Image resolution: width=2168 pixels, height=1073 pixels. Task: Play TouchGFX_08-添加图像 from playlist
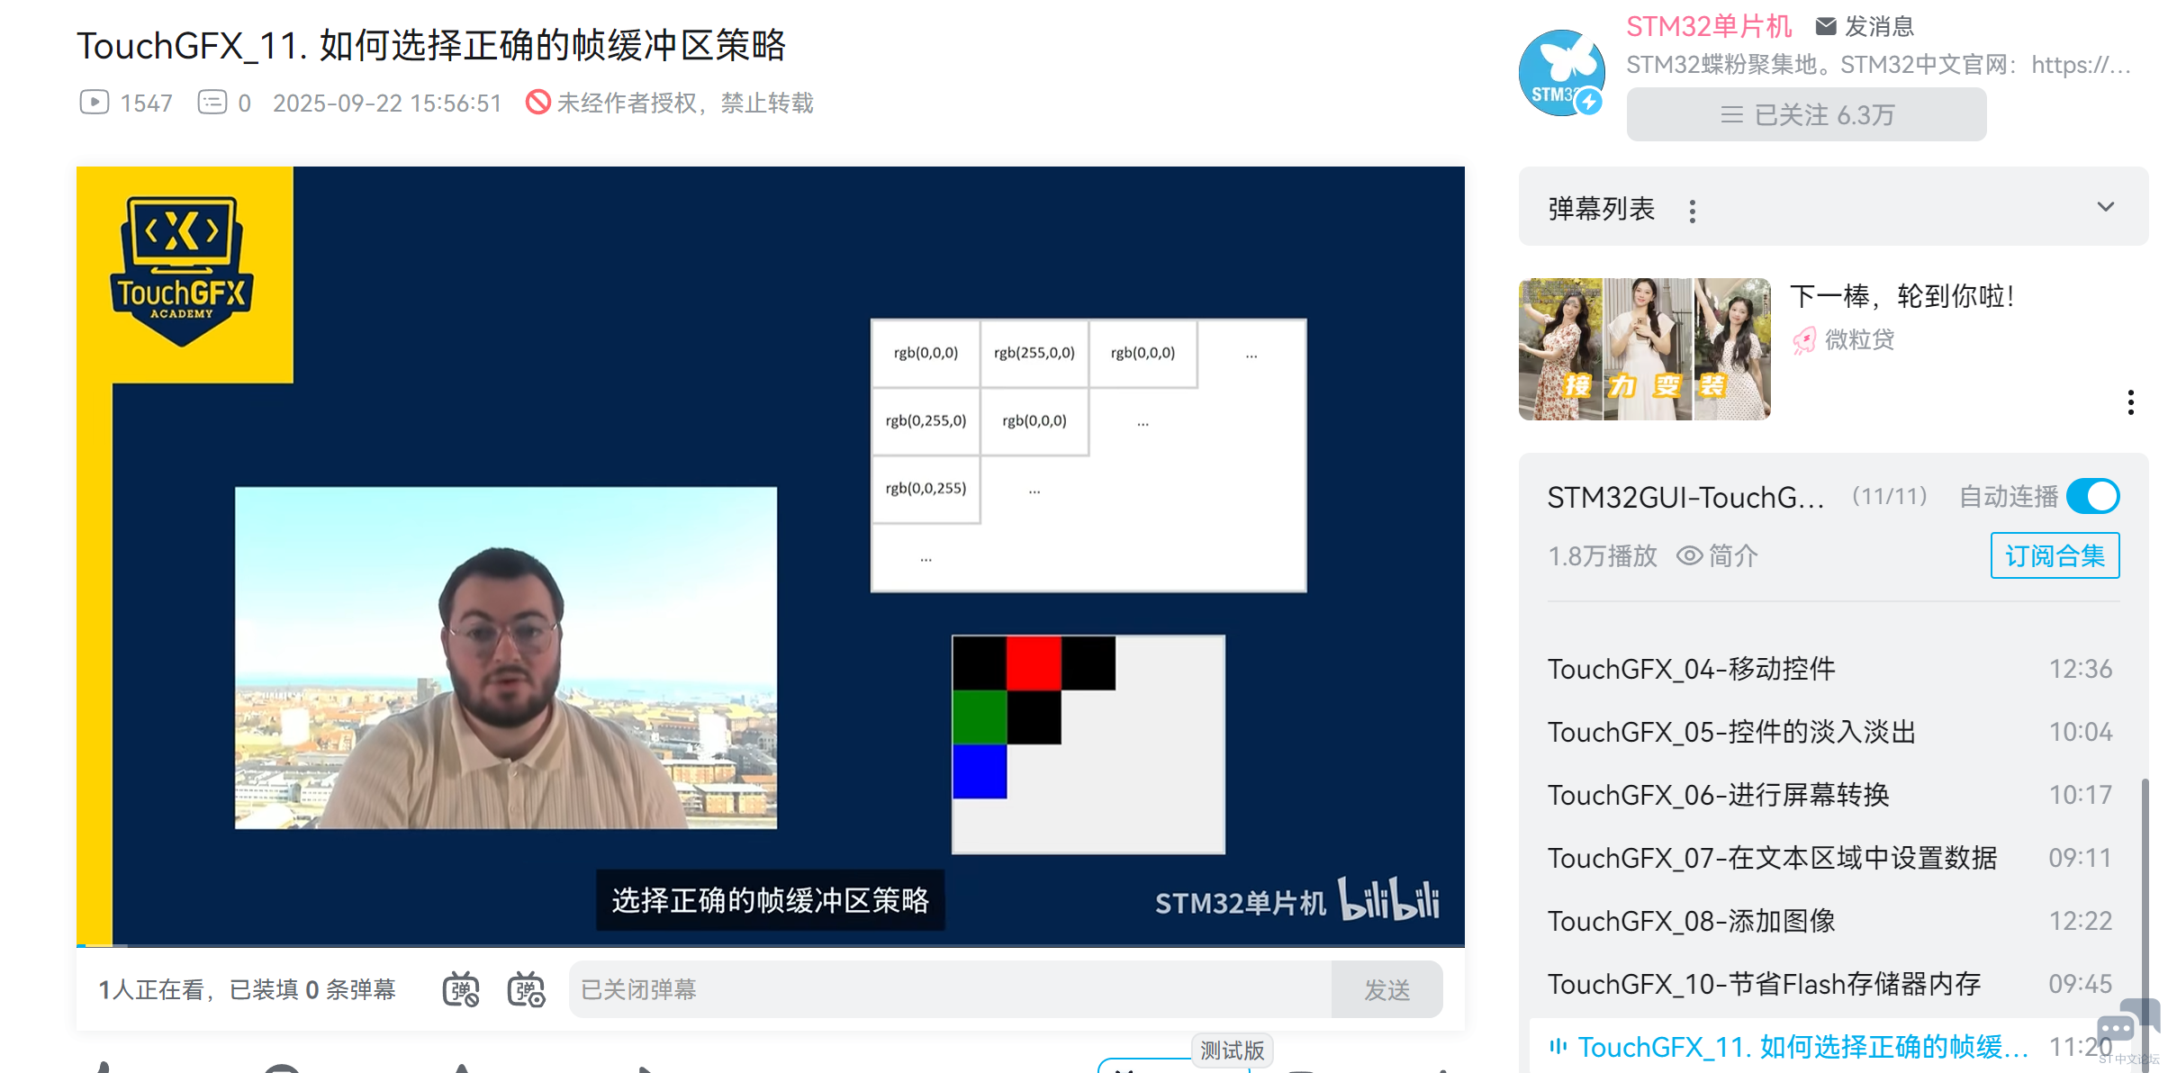coord(1691,921)
